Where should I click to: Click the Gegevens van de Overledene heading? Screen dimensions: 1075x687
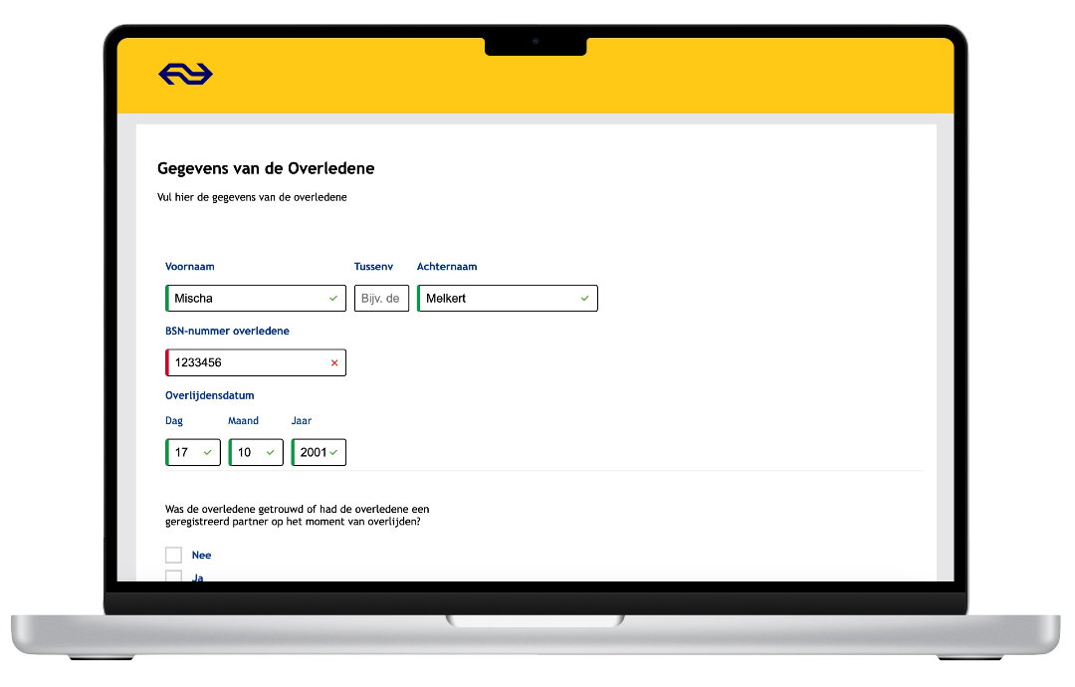266,168
